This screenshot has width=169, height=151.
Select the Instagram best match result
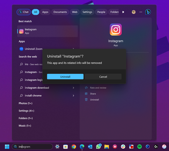pos(47,31)
